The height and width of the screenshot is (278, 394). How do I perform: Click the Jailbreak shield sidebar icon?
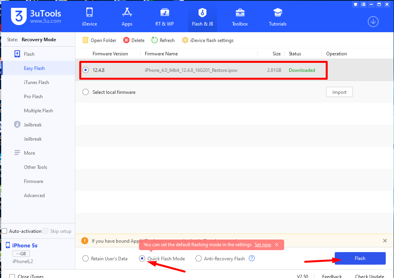pyautogui.click(x=17, y=125)
